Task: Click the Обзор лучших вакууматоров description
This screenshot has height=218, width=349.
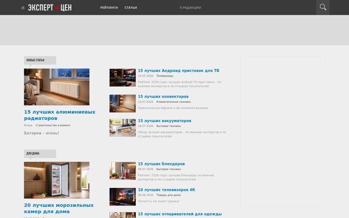Action: click(x=182, y=134)
